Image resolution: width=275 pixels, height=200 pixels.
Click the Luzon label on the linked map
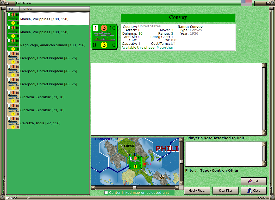129,146
